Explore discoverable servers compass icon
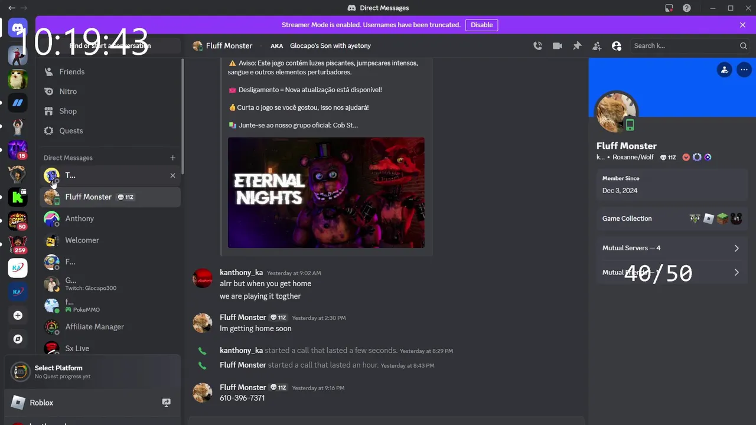The height and width of the screenshot is (425, 756). coord(18,339)
